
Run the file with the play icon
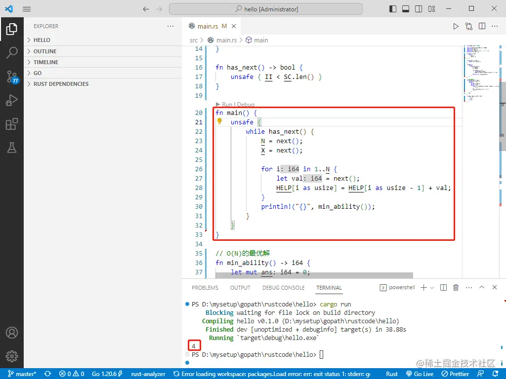pyautogui.click(x=456, y=26)
